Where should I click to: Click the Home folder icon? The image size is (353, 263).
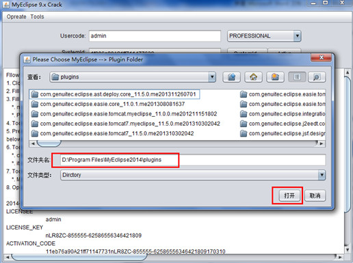pos(253,77)
